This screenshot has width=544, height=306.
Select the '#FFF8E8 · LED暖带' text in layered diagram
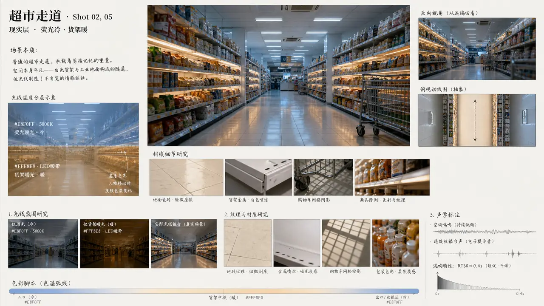37,166
